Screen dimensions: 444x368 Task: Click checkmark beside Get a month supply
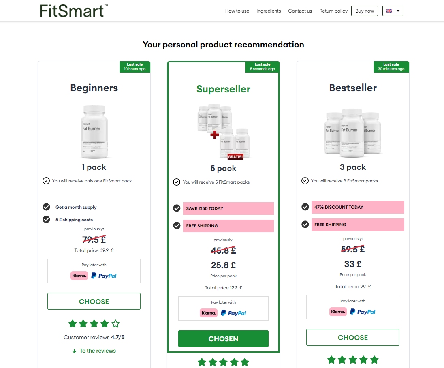pyautogui.click(x=47, y=207)
